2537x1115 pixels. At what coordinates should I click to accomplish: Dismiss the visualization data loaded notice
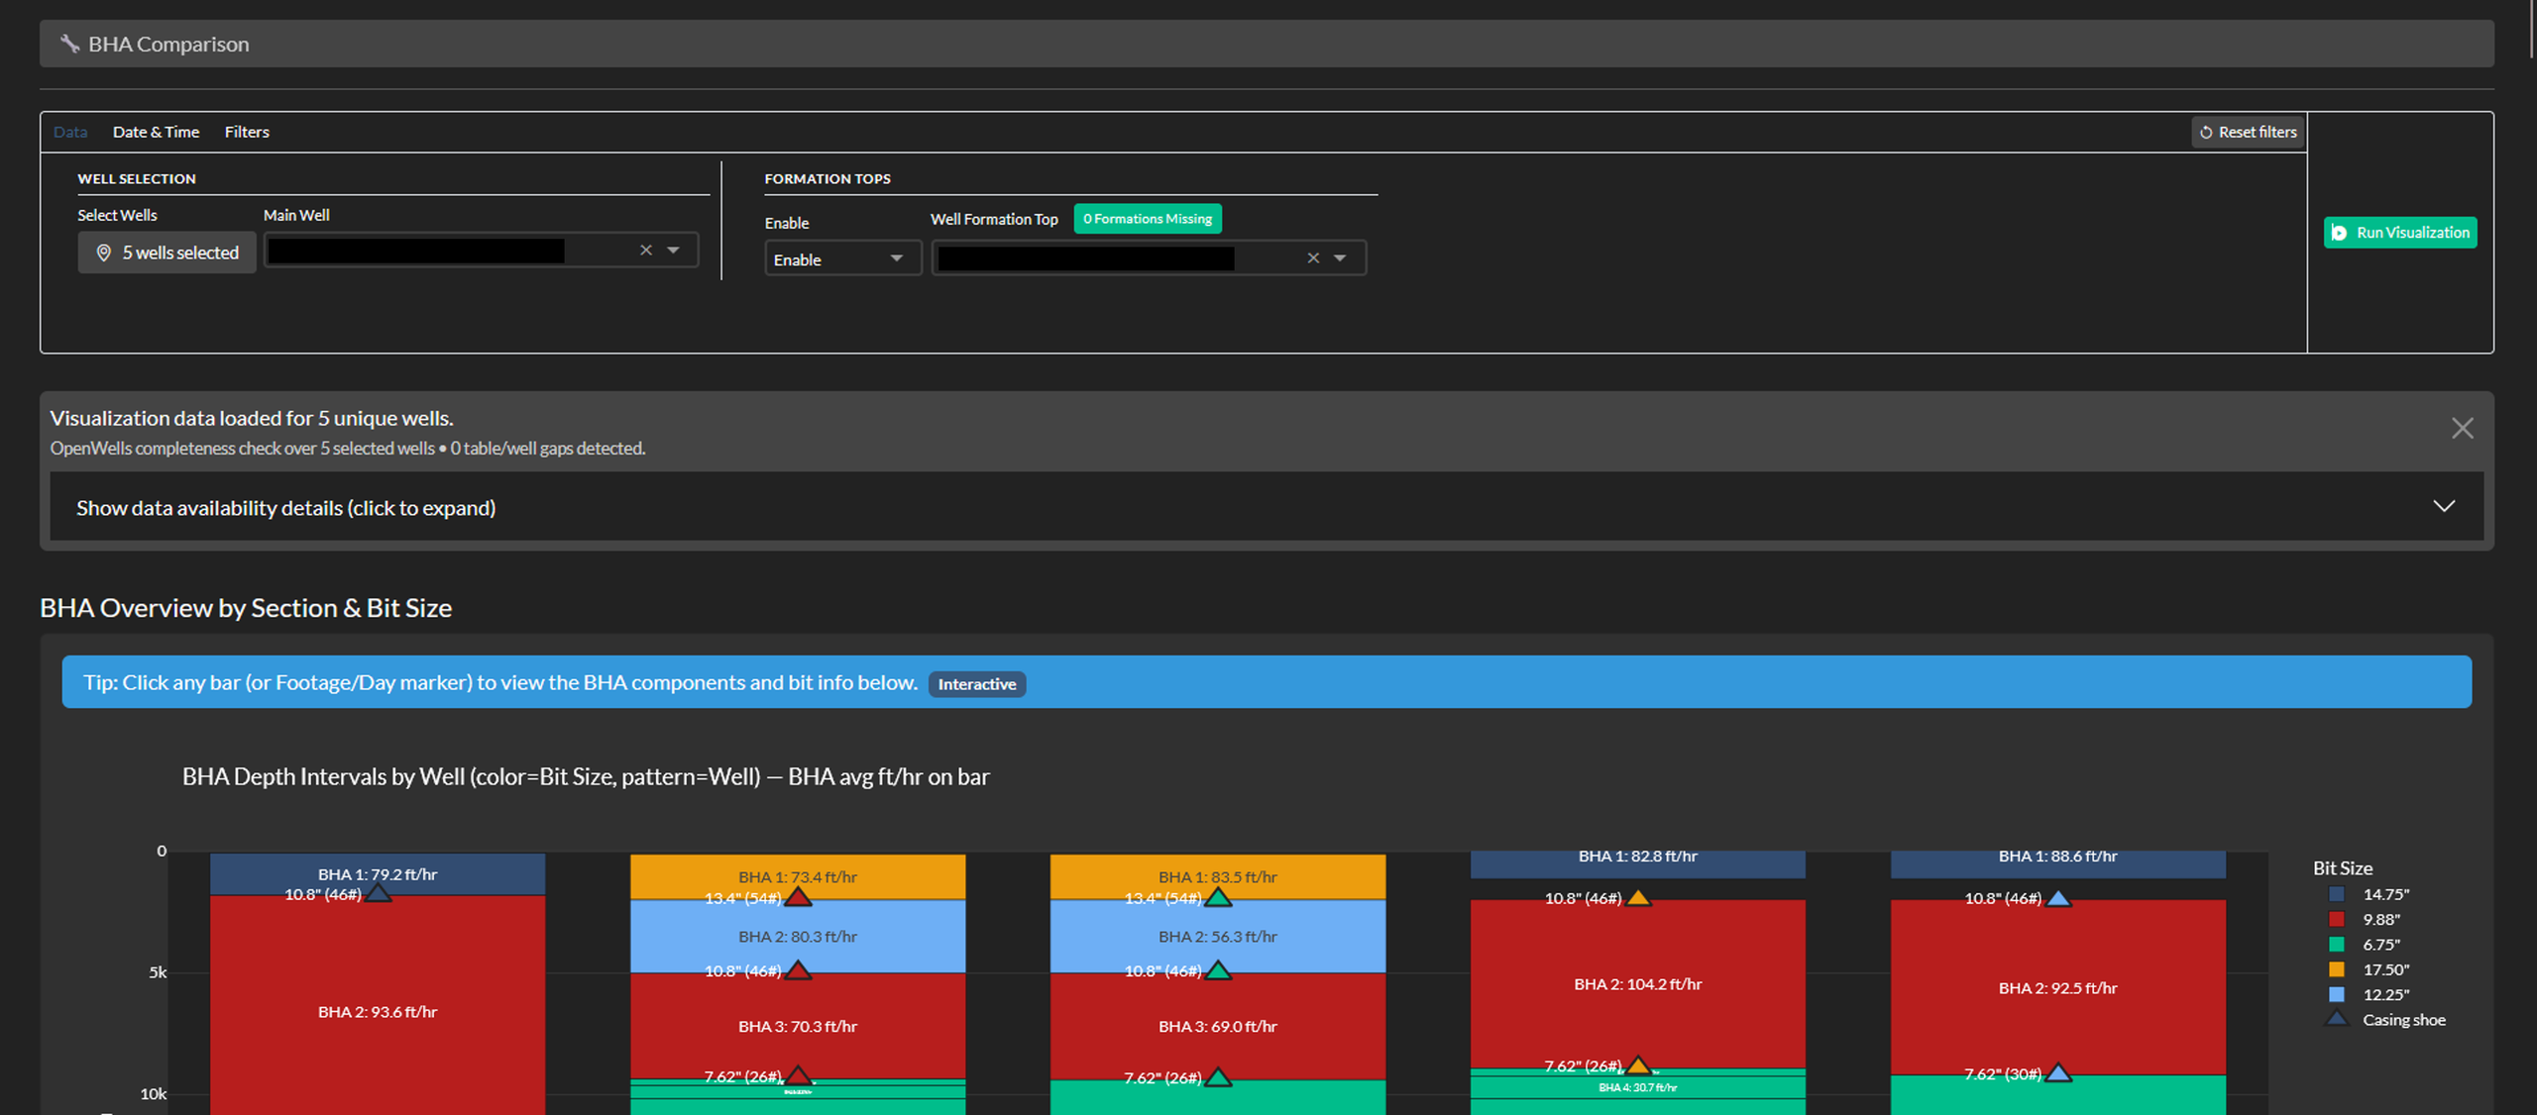[x=2463, y=428]
